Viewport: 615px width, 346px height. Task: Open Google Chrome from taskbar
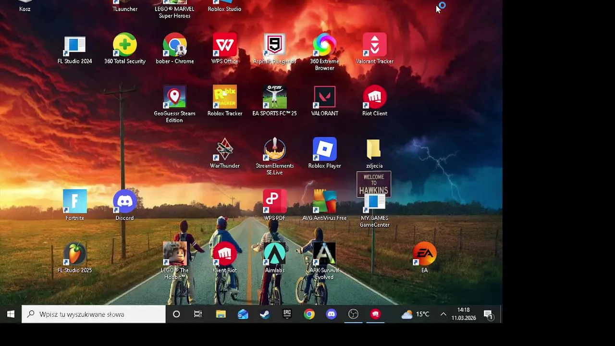[309, 314]
